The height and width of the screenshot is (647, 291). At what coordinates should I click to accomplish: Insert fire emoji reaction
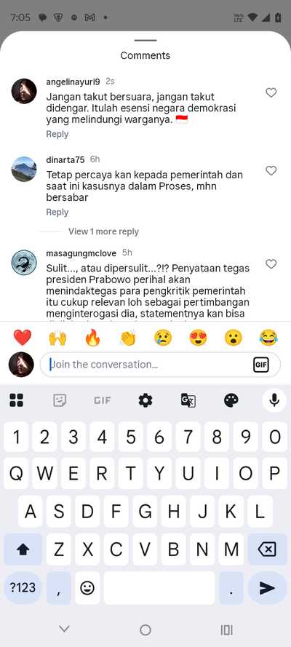(x=92, y=338)
